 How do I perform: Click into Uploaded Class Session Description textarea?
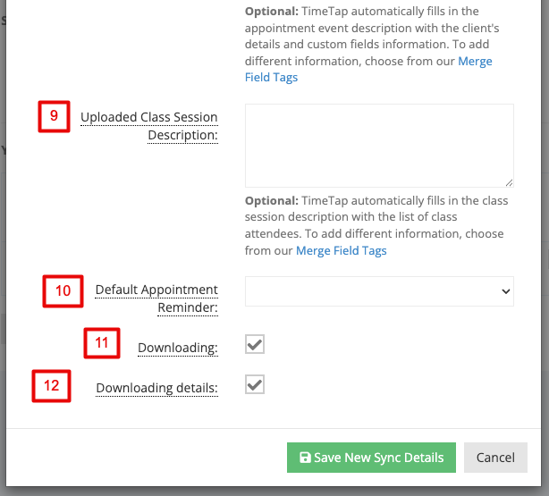pos(379,146)
